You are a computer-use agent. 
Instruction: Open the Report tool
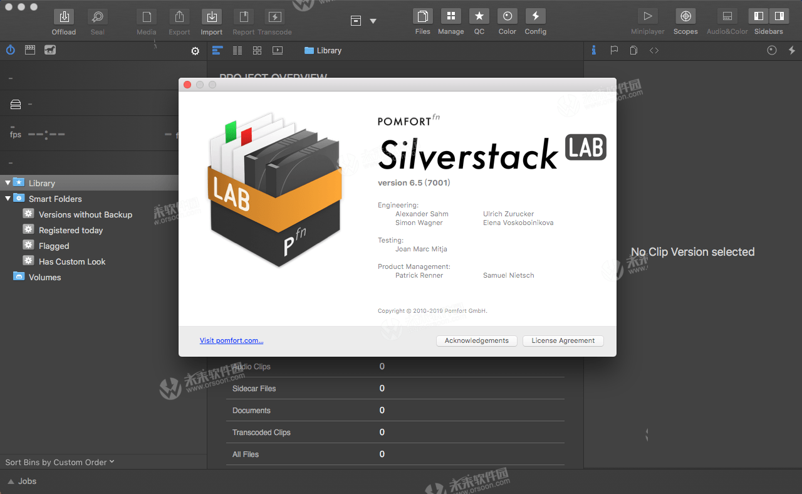[243, 16]
